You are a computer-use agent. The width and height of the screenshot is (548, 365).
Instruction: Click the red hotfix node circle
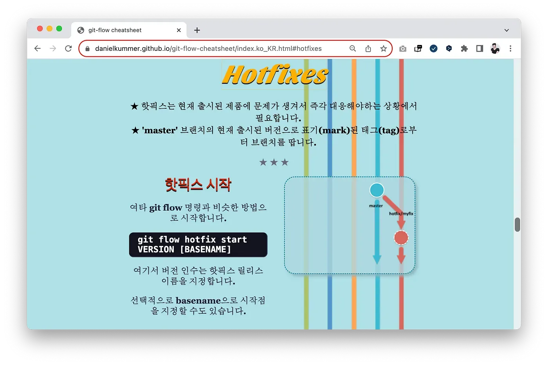click(x=401, y=237)
